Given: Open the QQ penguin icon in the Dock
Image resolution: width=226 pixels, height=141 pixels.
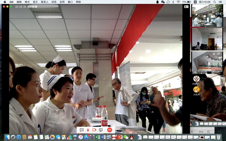Looking at the screenshot, I should [x=131, y=137].
